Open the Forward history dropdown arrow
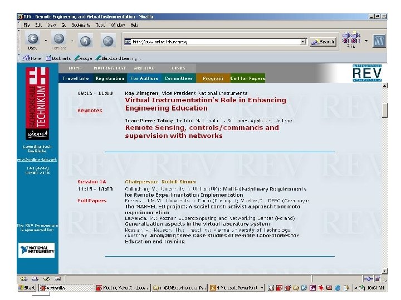This screenshot has height=300, width=401. pos(72,41)
